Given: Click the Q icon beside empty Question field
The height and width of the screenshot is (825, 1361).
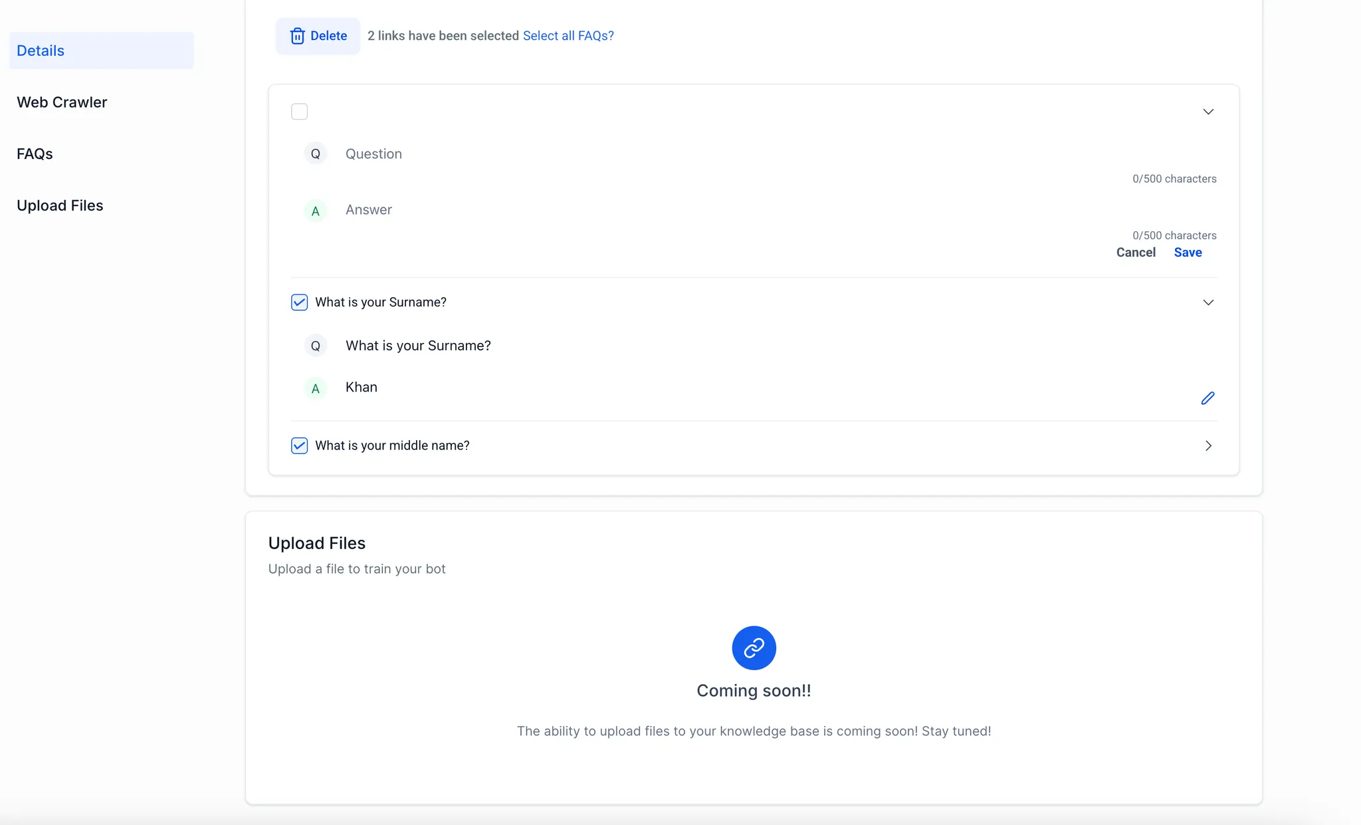Looking at the screenshot, I should 316,154.
